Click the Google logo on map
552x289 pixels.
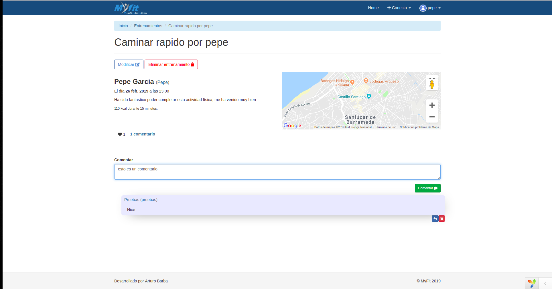[292, 125]
